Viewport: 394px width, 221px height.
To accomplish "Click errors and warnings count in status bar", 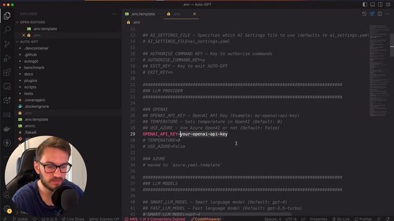I will click(x=49, y=219).
